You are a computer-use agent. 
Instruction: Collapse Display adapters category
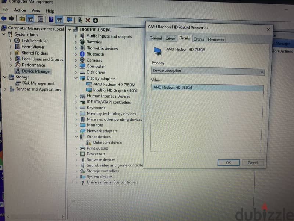(x=76, y=78)
